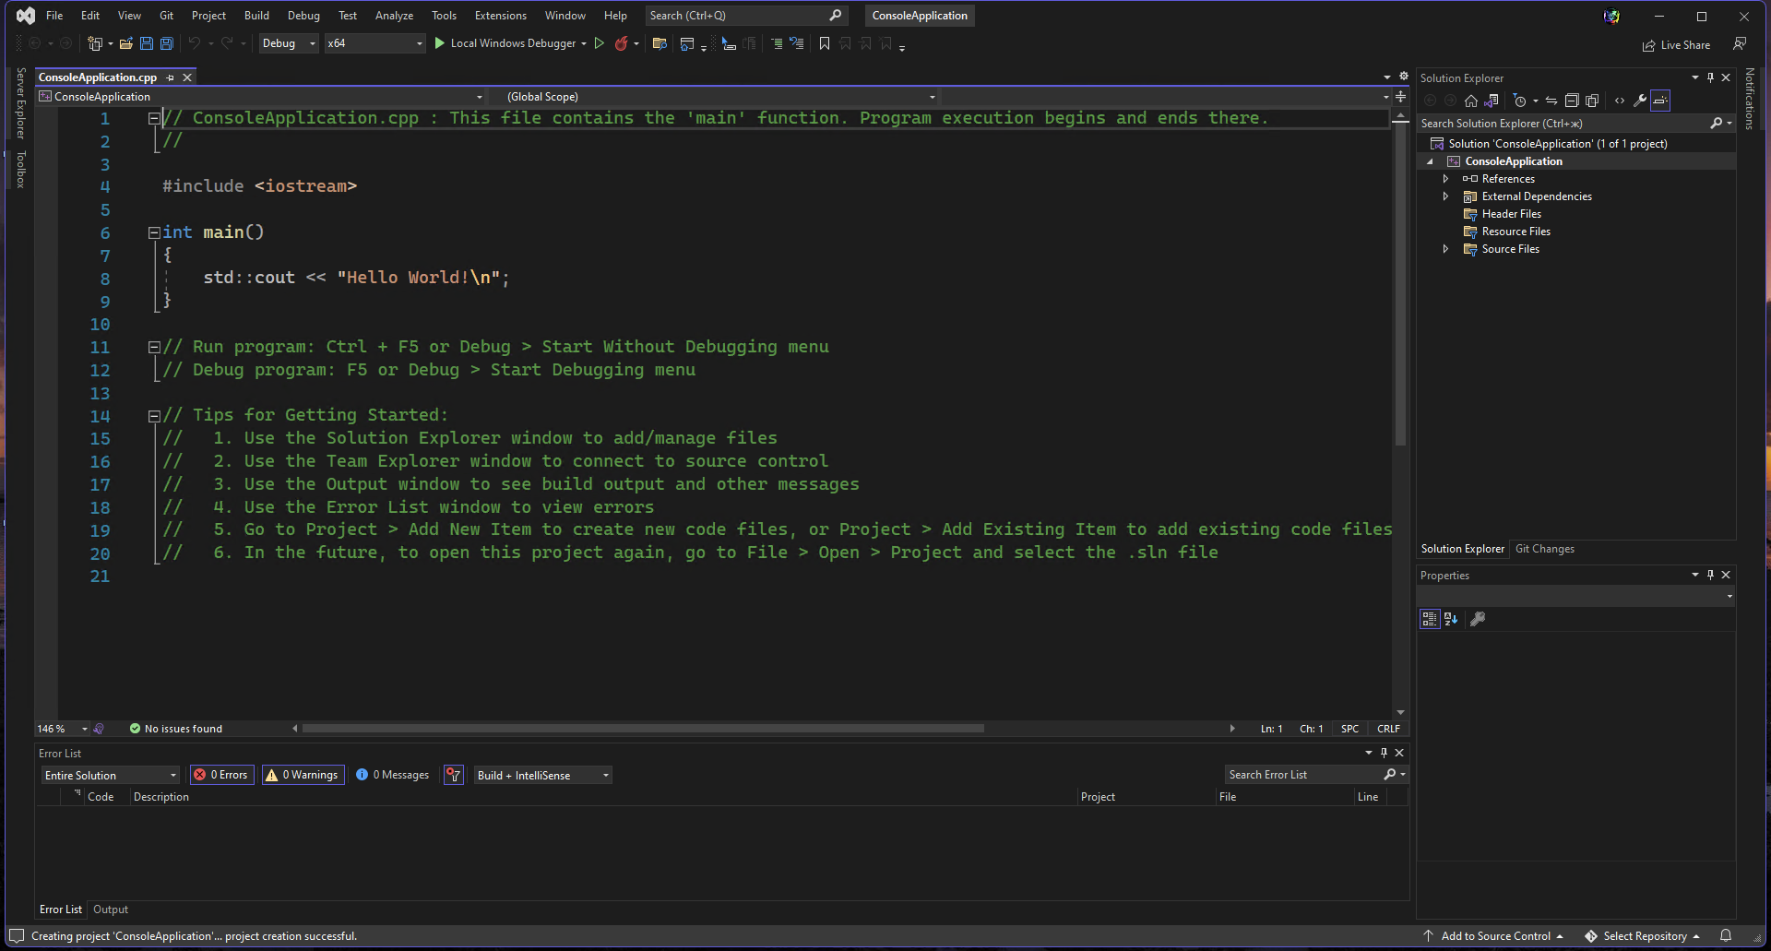
Task: Expand the External Dependencies node
Action: coord(1445,196)
